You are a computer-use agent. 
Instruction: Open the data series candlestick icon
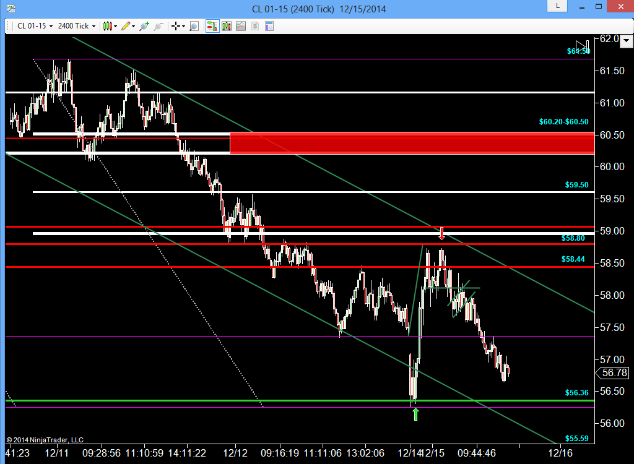(x=227, y=26)
